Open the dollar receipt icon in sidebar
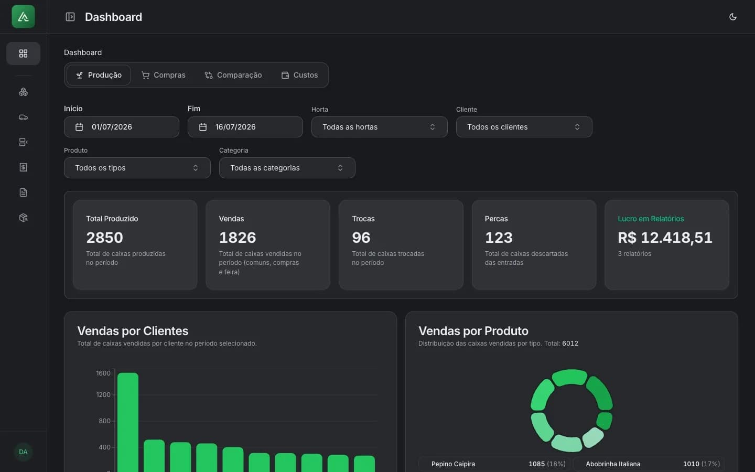The height and width of the screenshot is (472, 755). [23, 167]
